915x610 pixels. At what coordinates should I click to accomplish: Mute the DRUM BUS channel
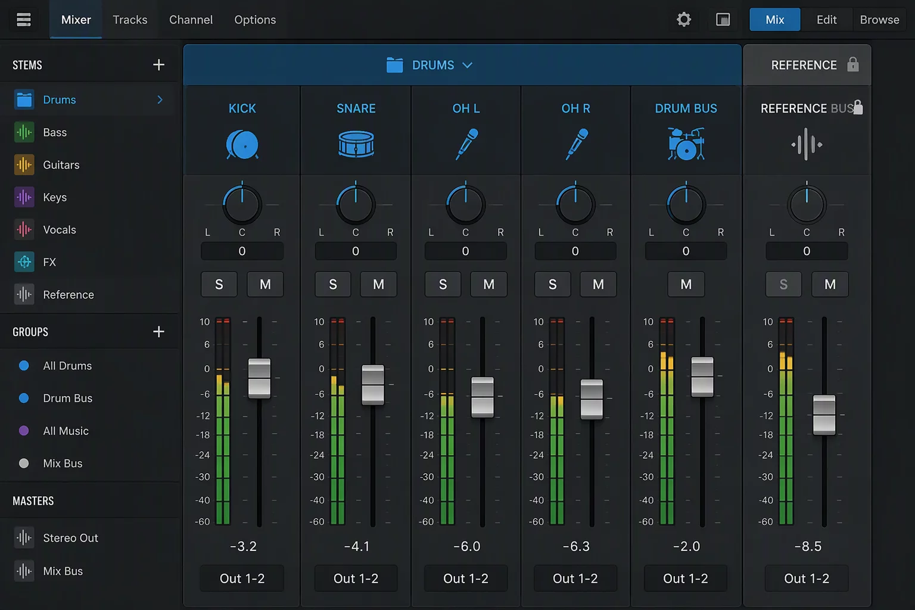[x=686, y=285]
